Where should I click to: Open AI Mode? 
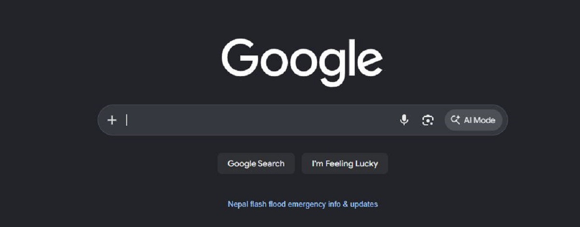click(473, 120)
